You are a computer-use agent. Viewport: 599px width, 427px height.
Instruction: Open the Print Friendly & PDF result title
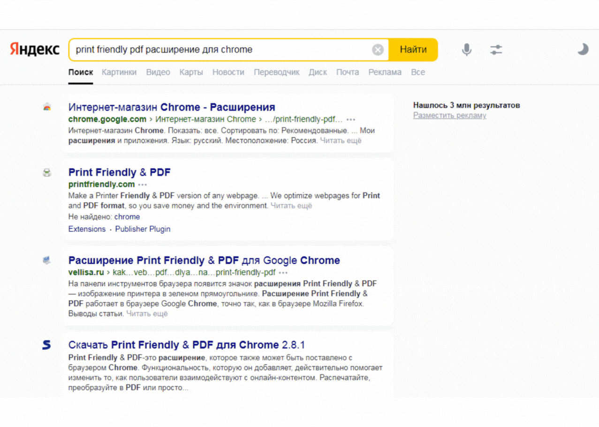[x=120, y=173]
